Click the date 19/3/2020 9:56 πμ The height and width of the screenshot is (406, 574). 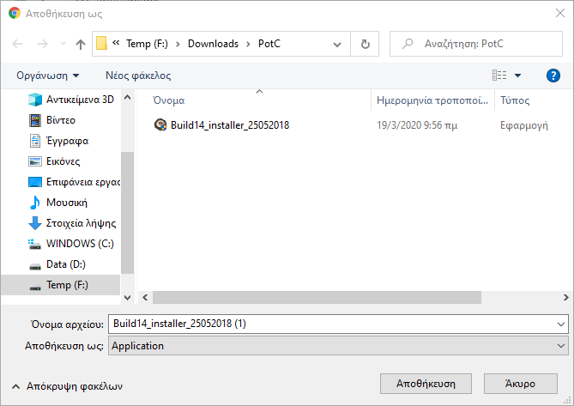417,125
